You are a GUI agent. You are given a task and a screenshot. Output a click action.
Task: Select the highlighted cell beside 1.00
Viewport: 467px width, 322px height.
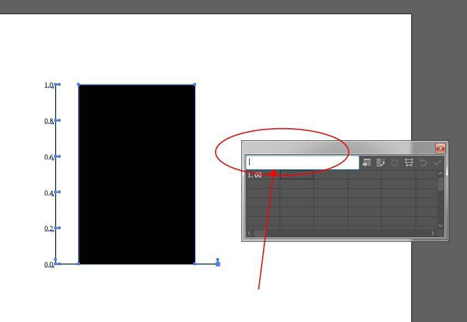click(x=297, y=175)
